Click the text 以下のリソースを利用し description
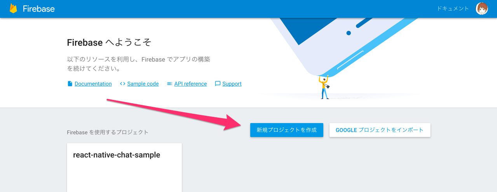Screen dimensions: 497x192 pos(139,64)
